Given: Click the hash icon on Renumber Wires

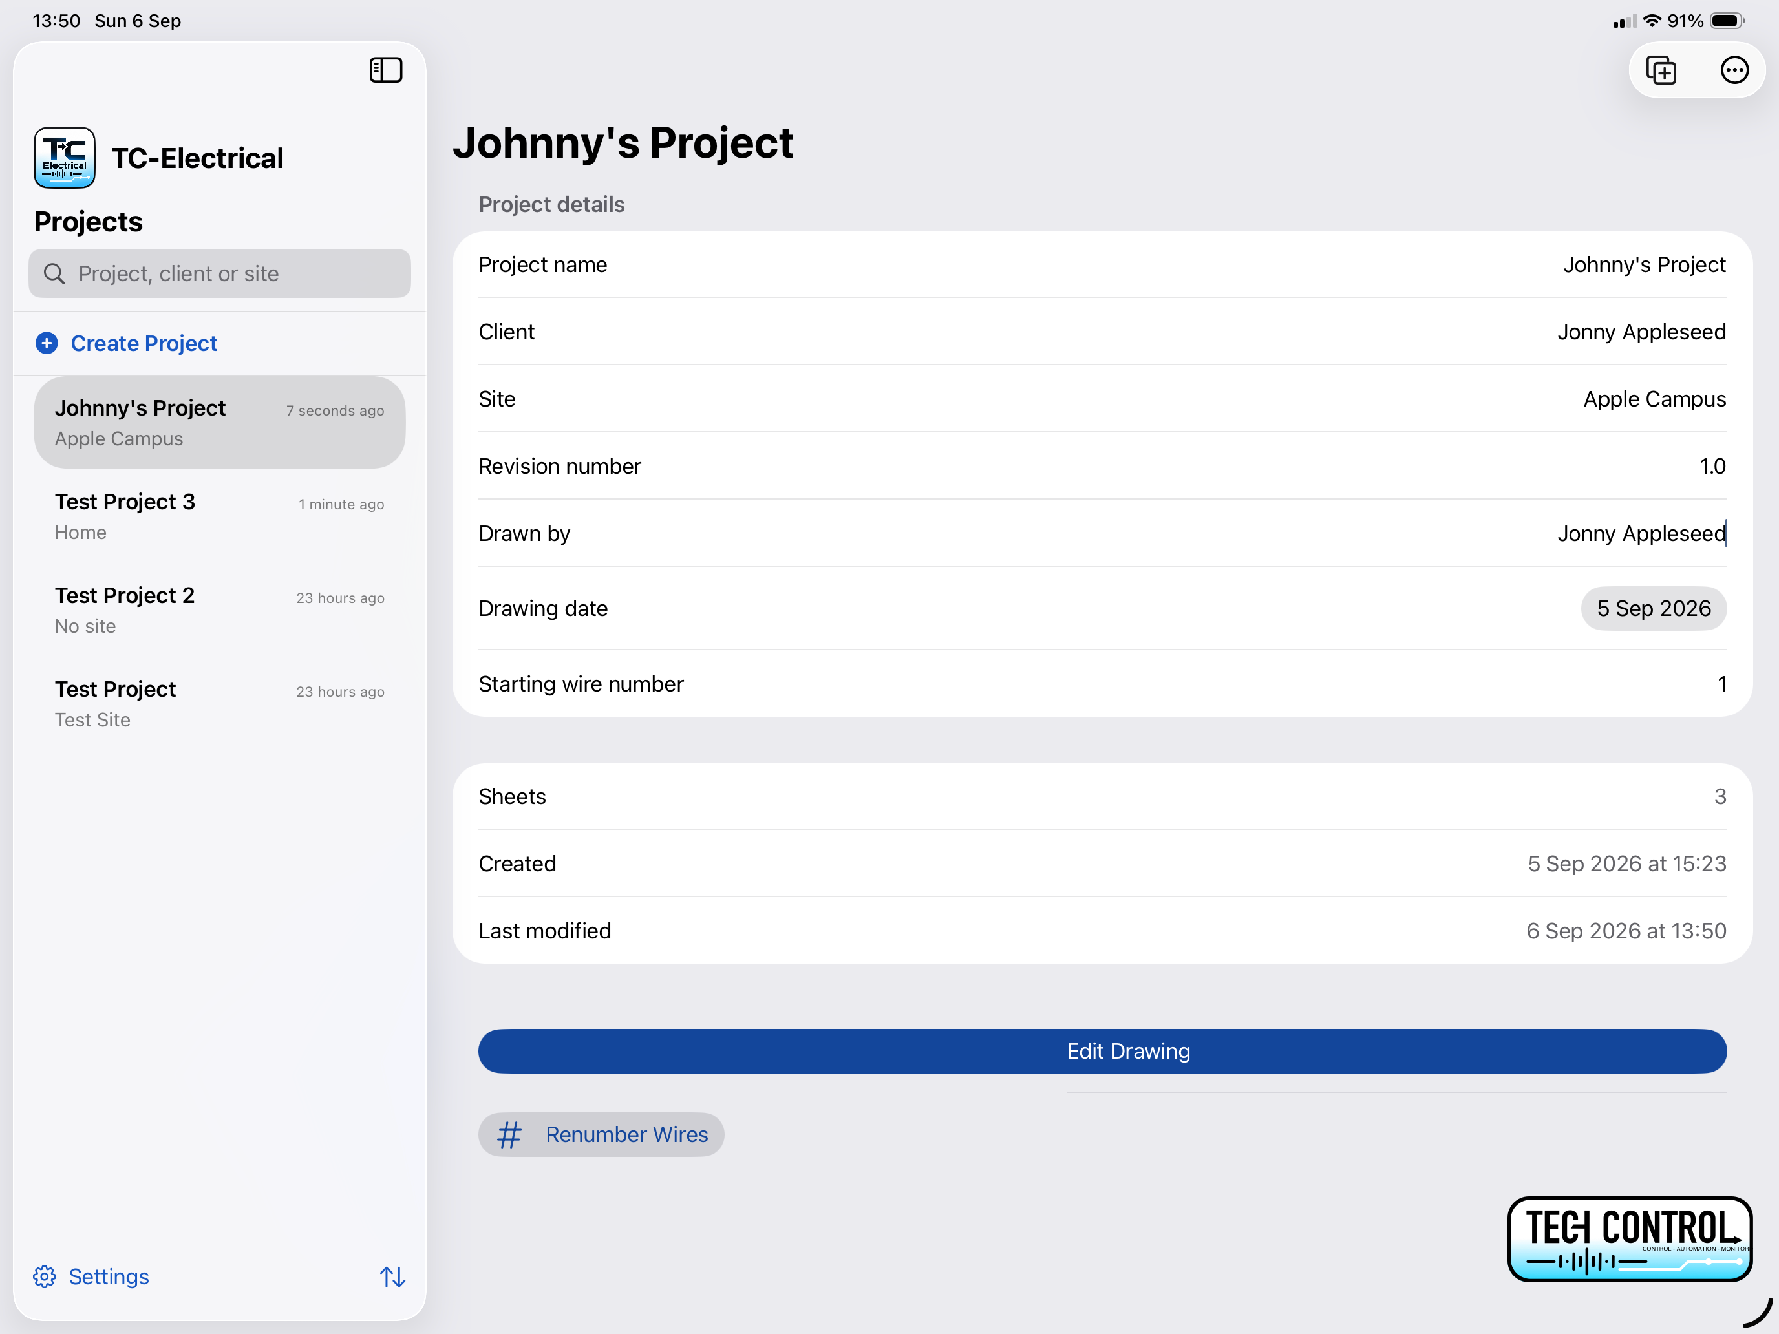Looking at the screenshot, I should pos(509,1134).
